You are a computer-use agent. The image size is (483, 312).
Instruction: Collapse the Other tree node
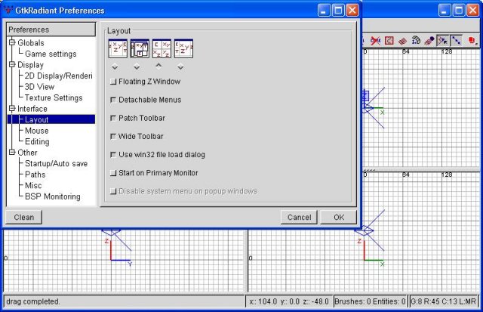12,152
